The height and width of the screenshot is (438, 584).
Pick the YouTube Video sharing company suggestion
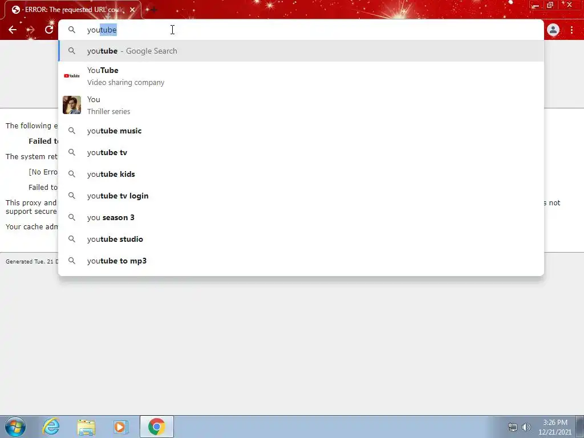tap(301, 76)
